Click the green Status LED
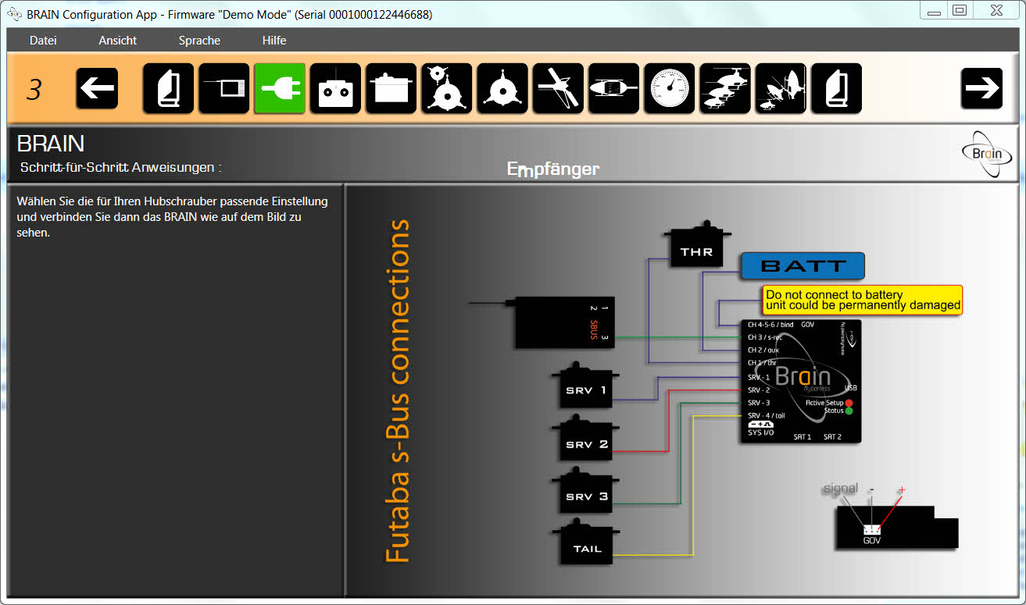Image resolution: width=1026 pixels, height=605 pixels. pos(849,411)
